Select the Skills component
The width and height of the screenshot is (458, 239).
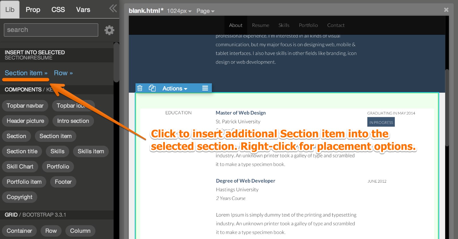point(57,151)
